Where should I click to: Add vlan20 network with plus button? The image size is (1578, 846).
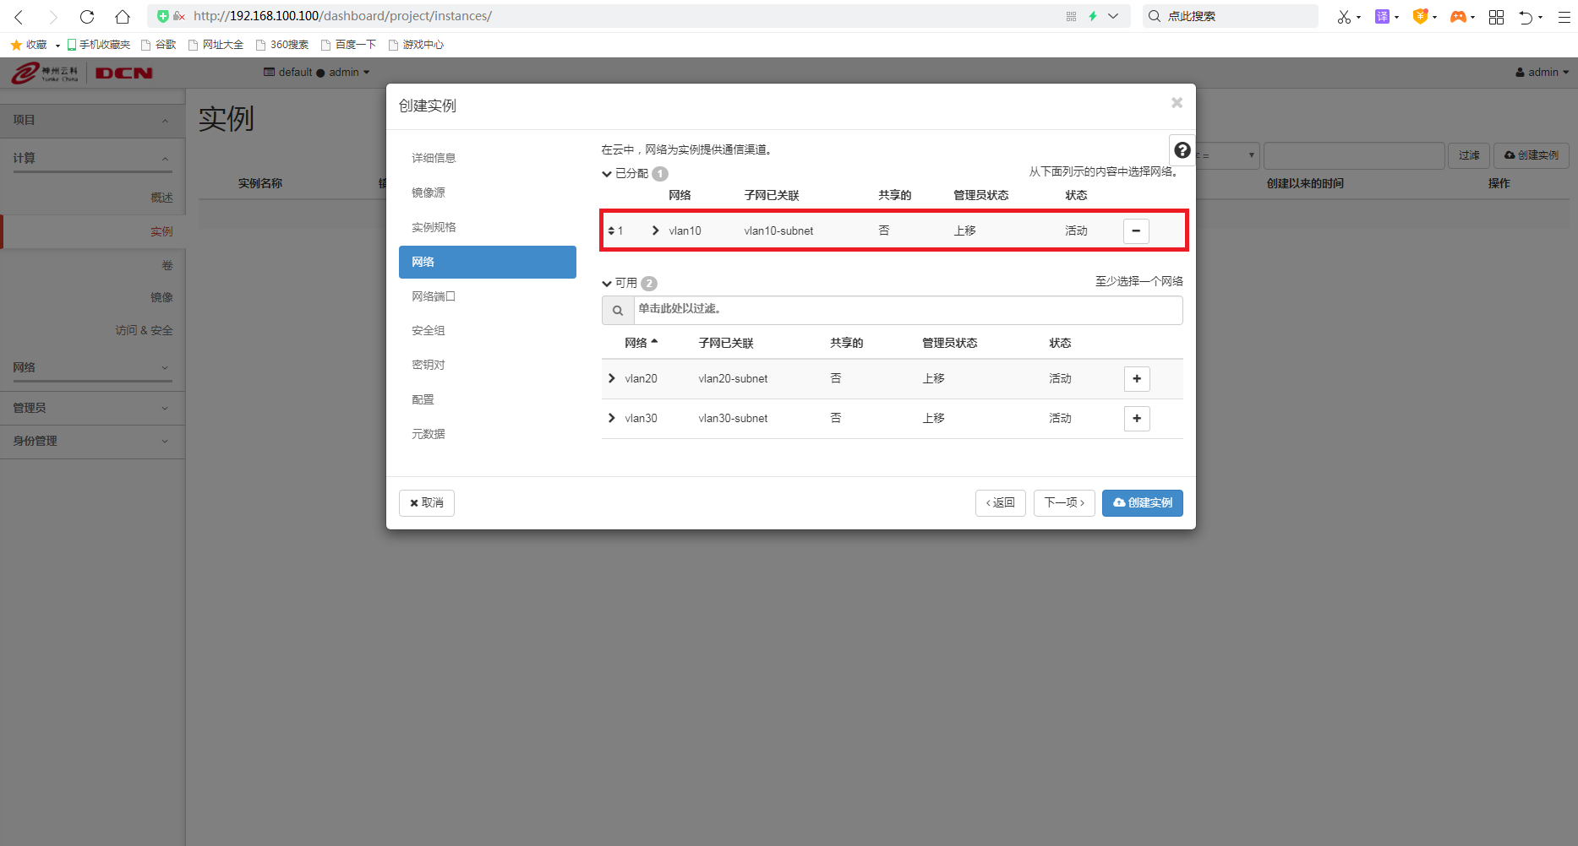tap(1137, 378)
